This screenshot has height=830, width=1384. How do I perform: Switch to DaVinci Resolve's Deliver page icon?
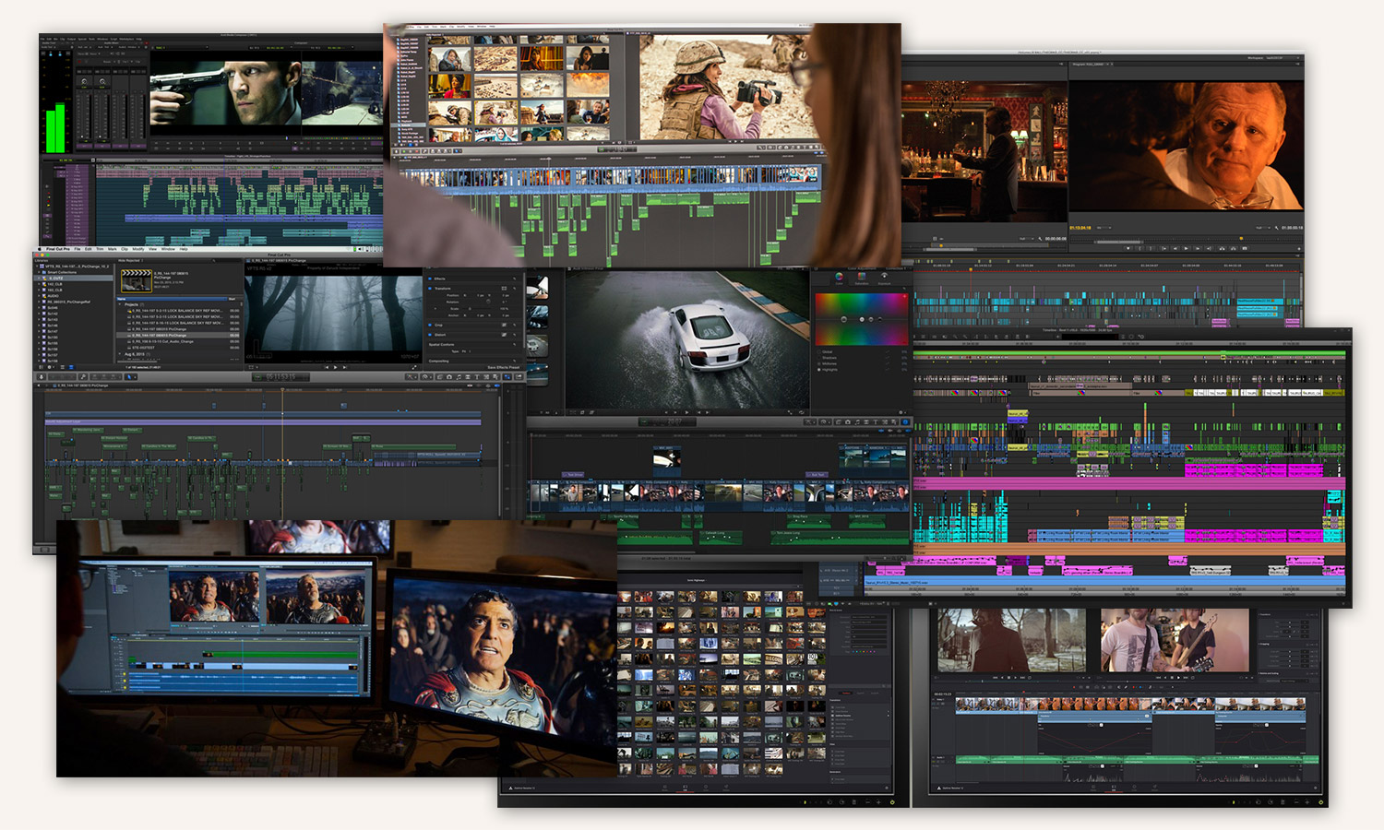point(1155,787)
